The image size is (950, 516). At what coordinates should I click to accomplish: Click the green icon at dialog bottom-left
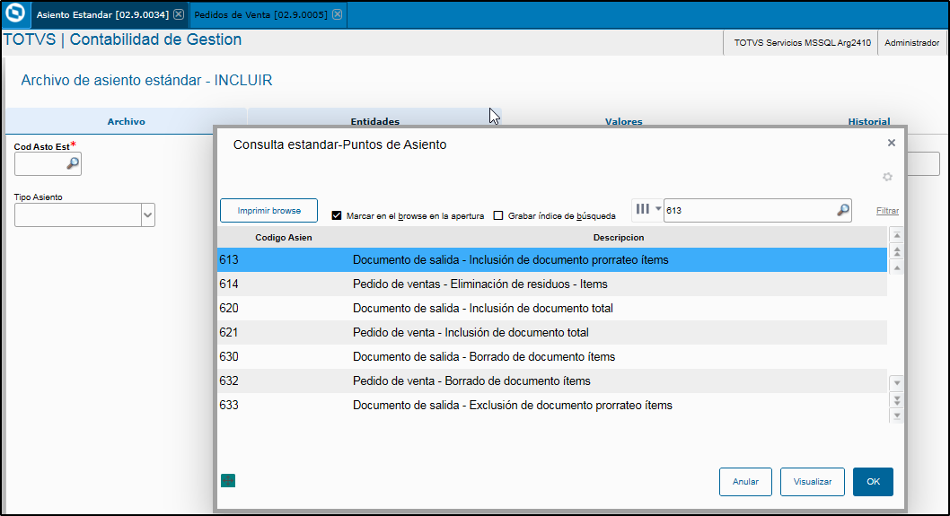[228, 481]
